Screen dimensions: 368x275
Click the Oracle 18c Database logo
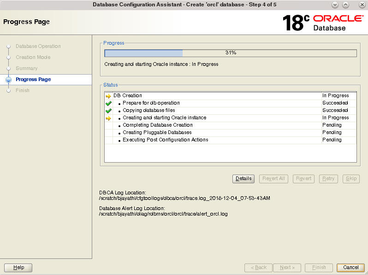click(x=323, y=23)
